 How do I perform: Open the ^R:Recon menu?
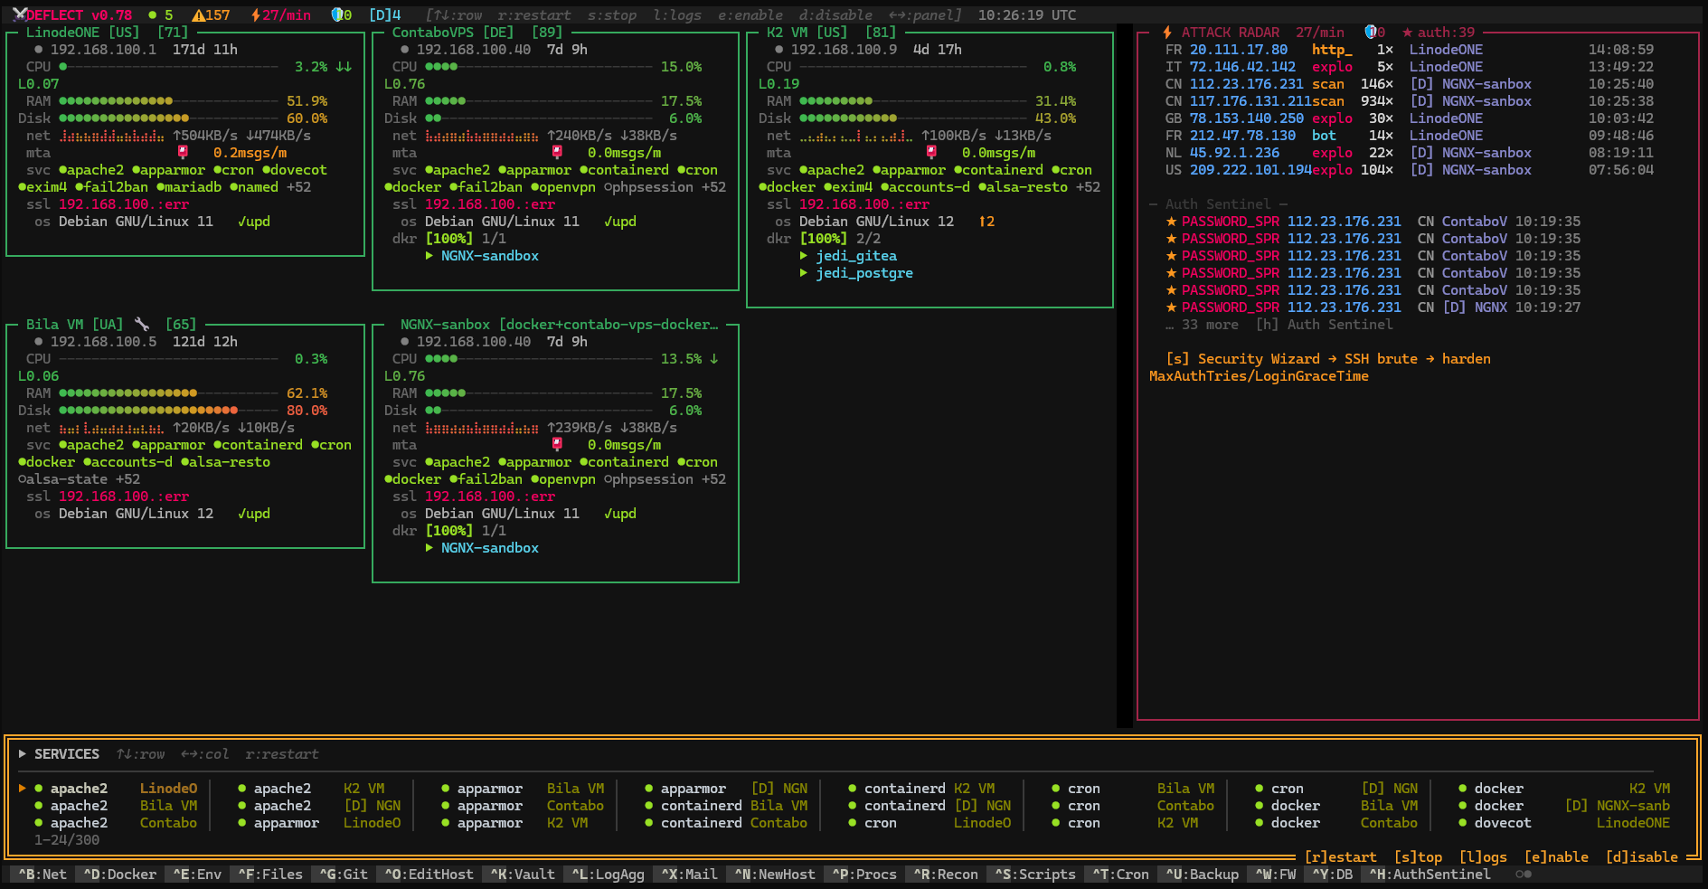(x=946, y=875)
